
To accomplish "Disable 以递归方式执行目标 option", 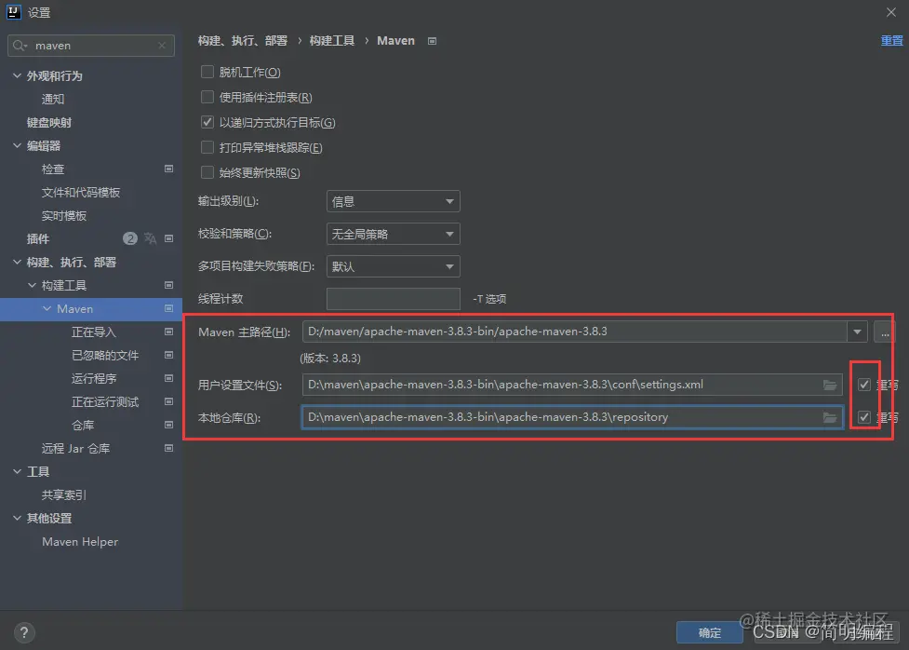I will coord(207,121).
